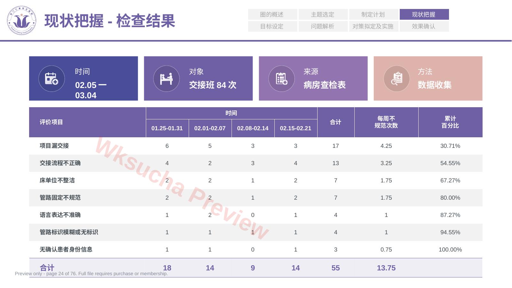Select the text 病房查检表

click(325, 85)
